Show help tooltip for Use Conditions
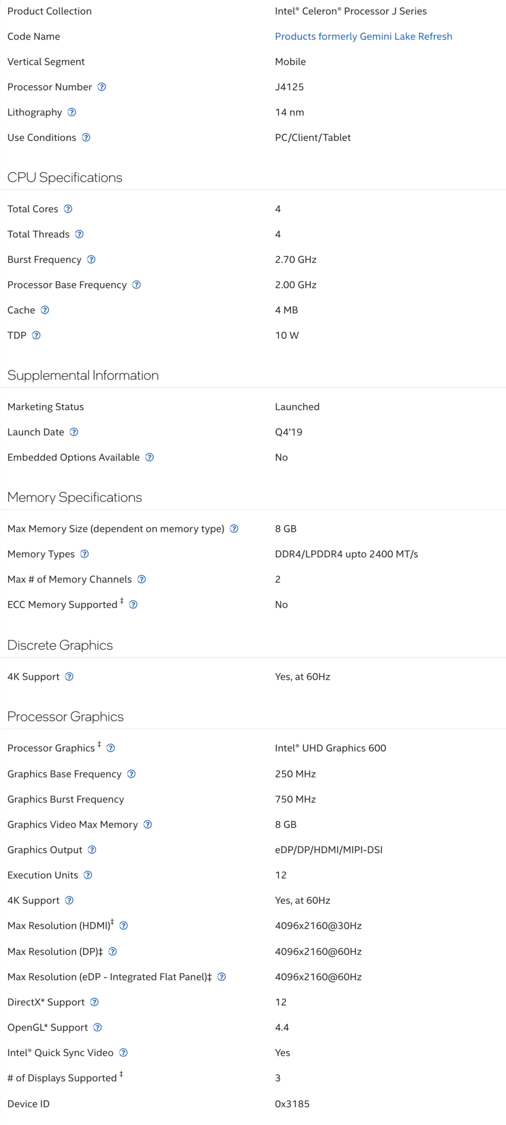This screenshot has width=506, height=1125. [86, 138]
